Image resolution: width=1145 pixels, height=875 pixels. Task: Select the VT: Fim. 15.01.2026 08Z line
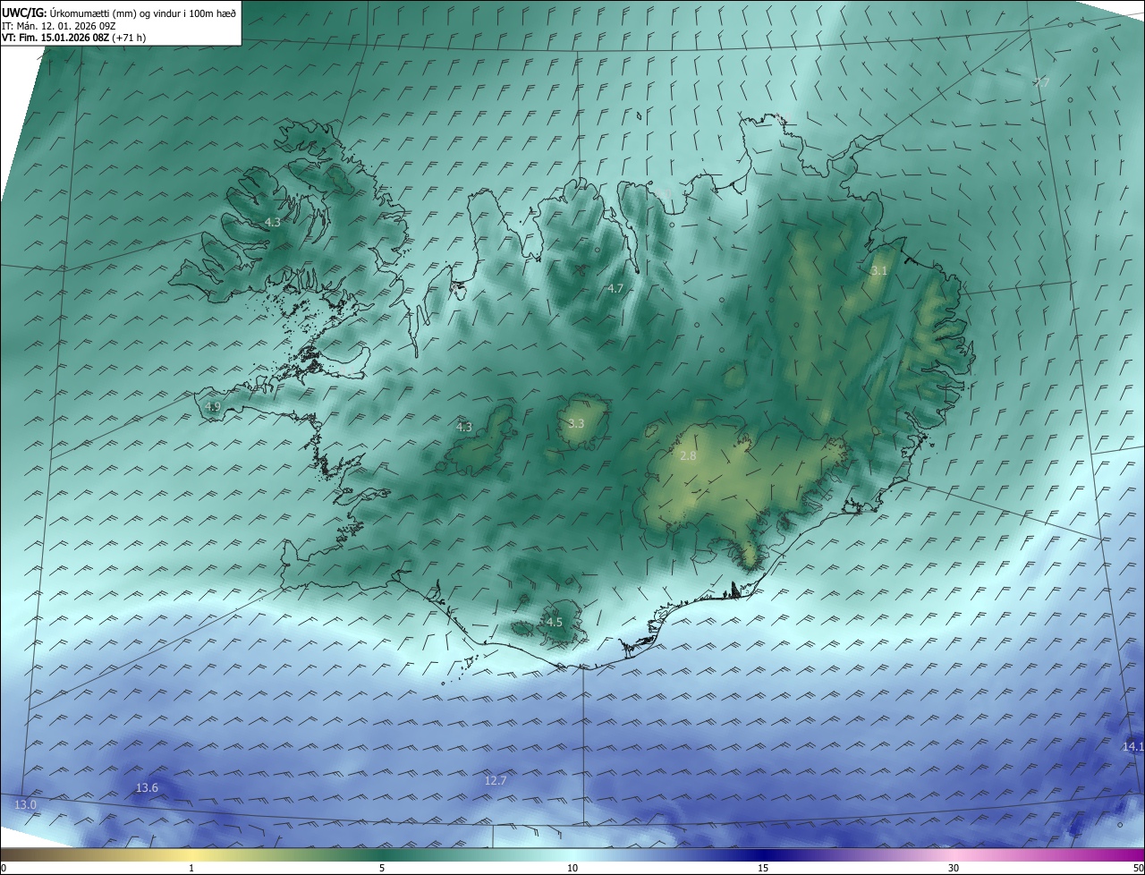(x=74, y=38)
